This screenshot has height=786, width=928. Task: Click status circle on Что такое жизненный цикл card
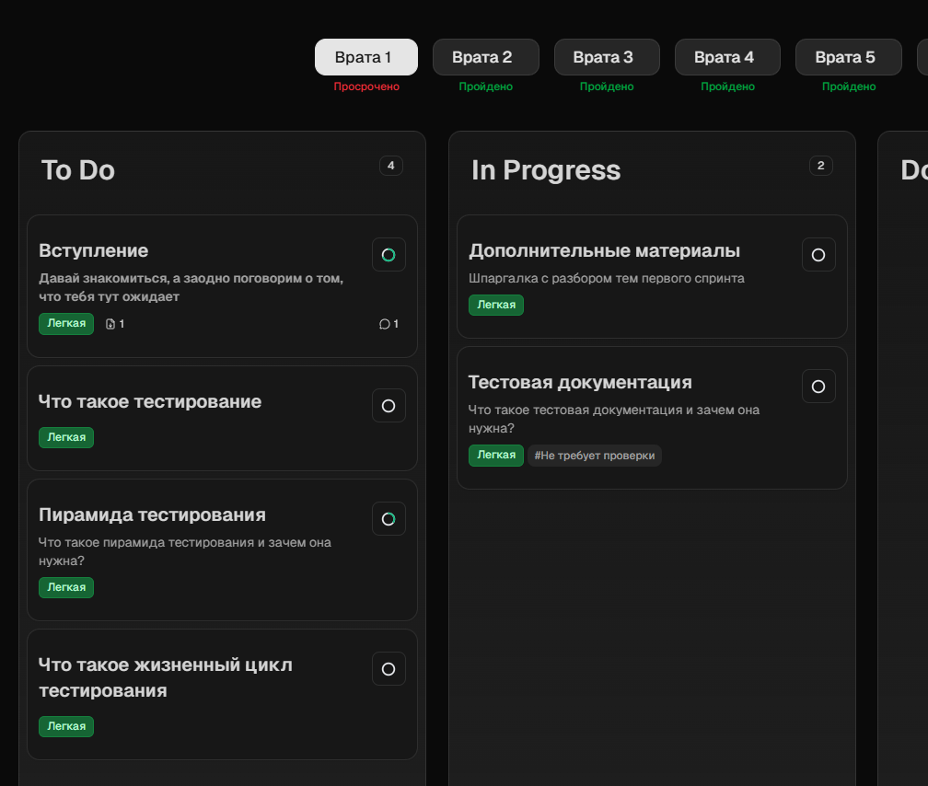(389, 669)
